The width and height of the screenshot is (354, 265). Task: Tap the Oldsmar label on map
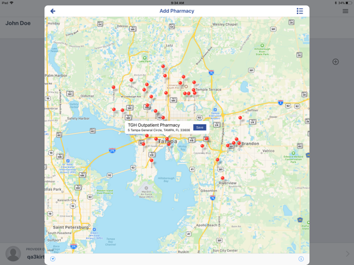[87, 96]
